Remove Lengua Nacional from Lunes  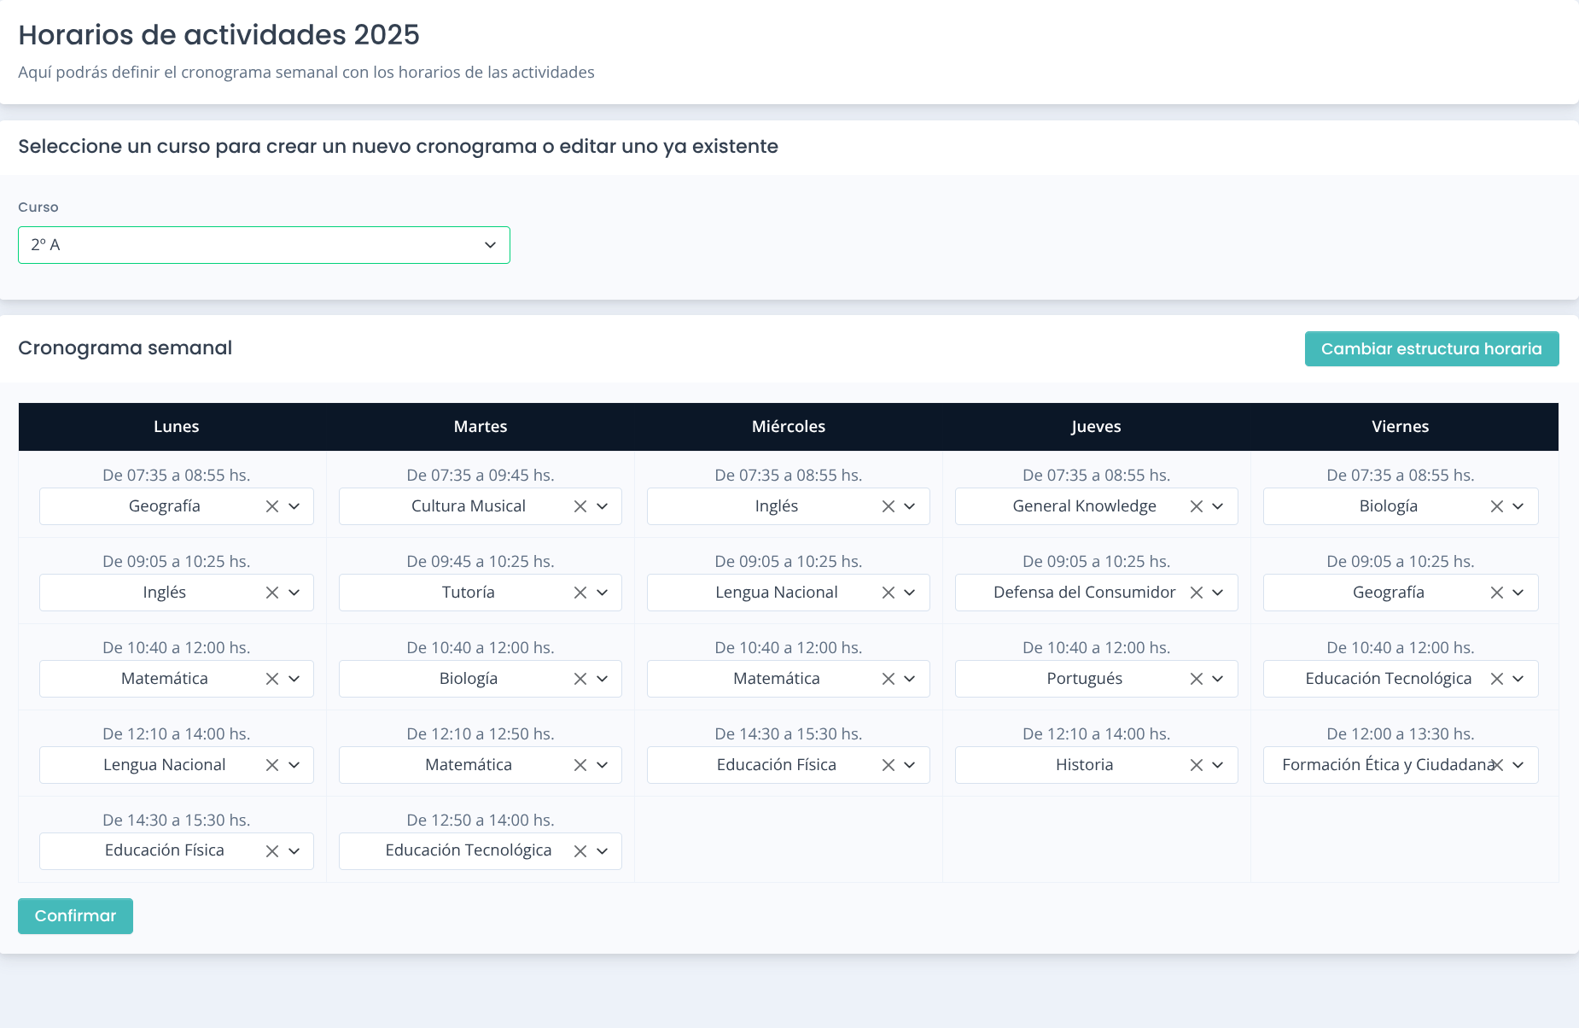click(272, 764)
